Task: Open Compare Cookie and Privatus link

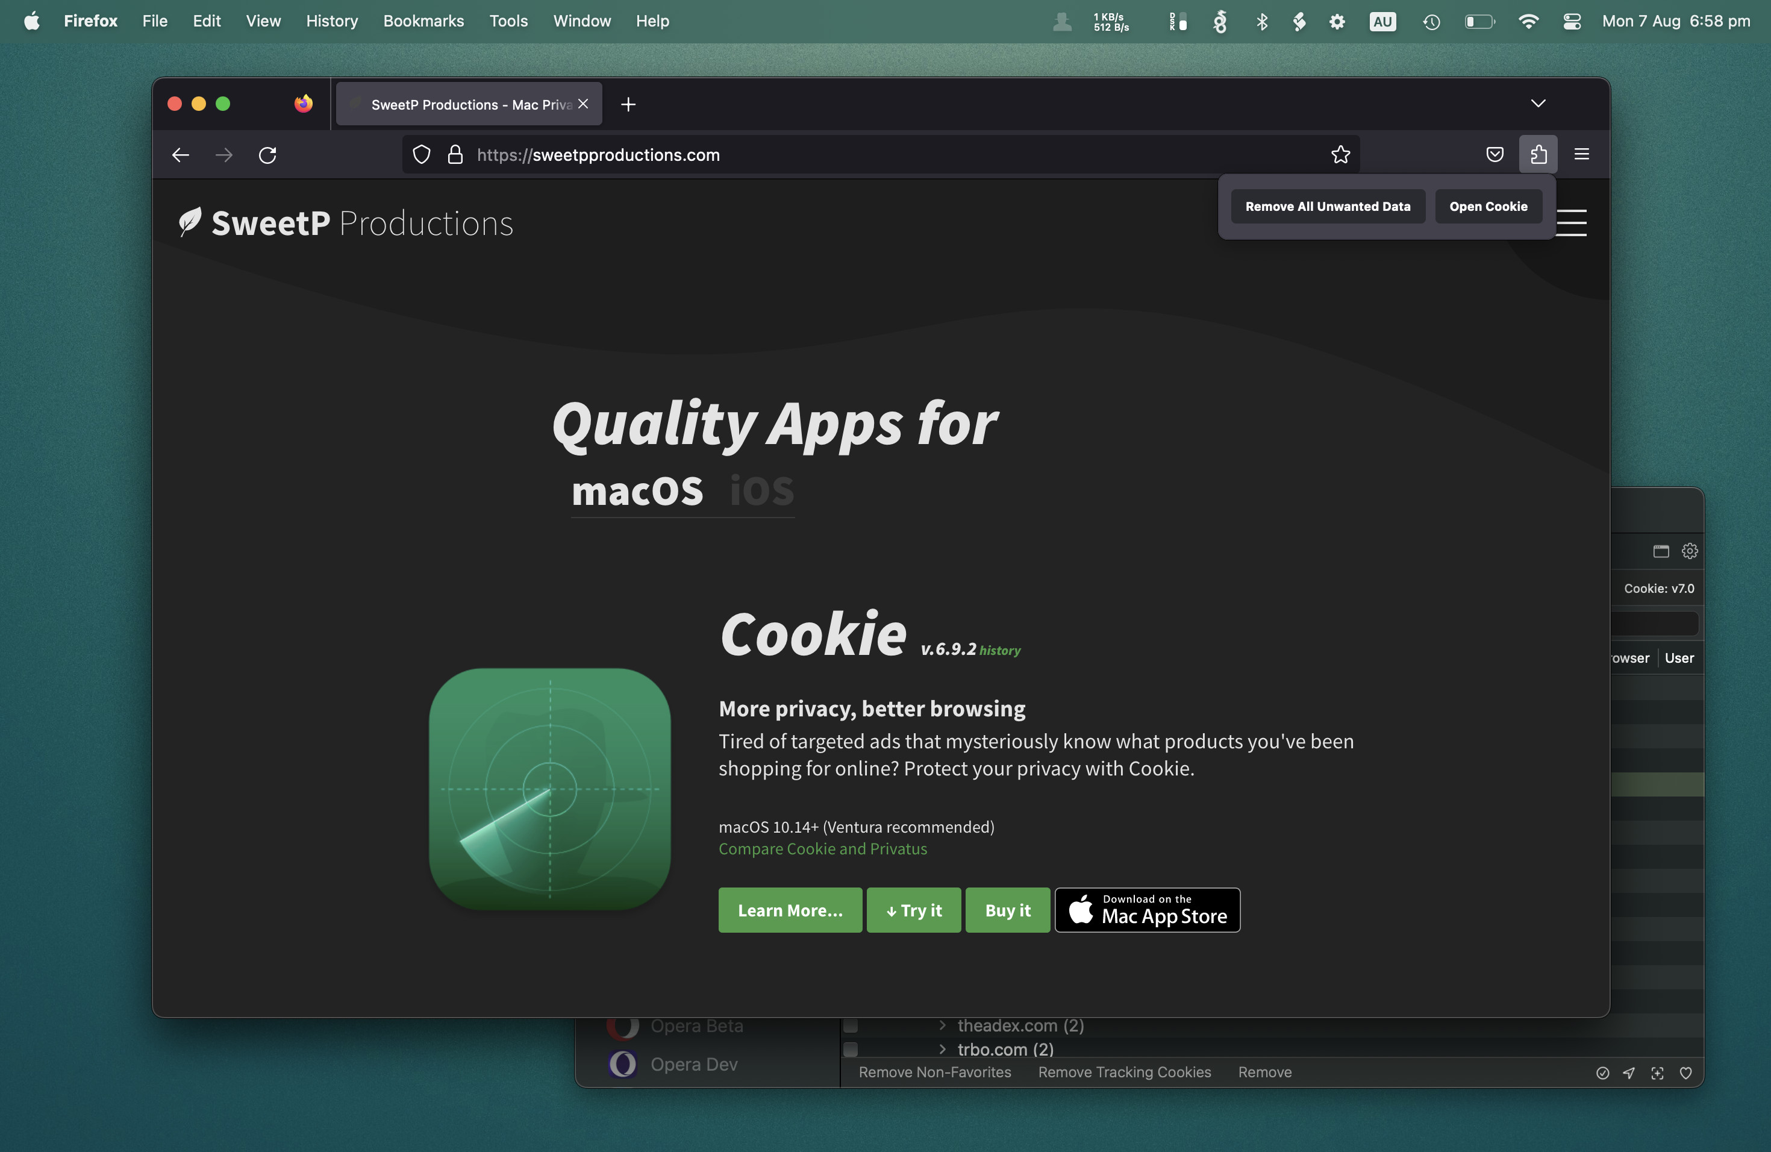Action: pyautogui.click(x=822, y=848)
